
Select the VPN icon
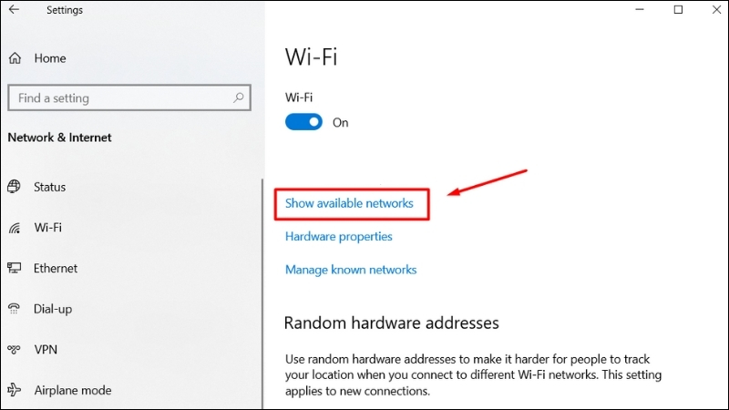[x=14, y=349]
